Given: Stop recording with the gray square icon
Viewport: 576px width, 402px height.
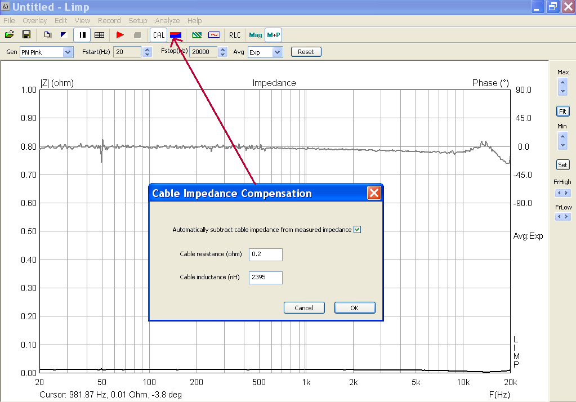Looking at the screenshot, I should click(137, 35).
